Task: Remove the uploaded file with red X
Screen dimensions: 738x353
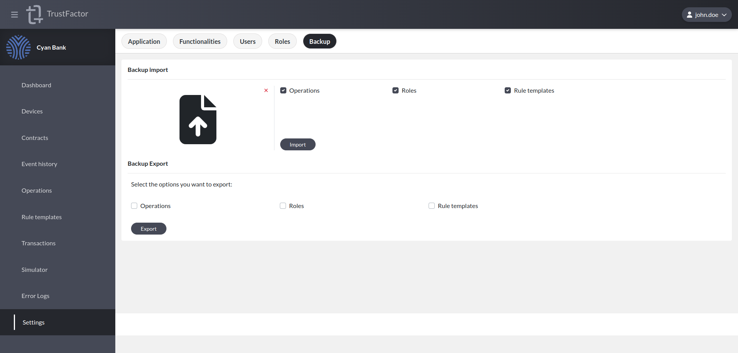Action: coord(266,90)
